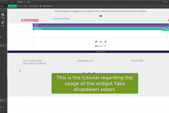Click the refresh page icon
Image resolution: width=169 pixels, height=113 pixels.
click(x=25, y=6)
